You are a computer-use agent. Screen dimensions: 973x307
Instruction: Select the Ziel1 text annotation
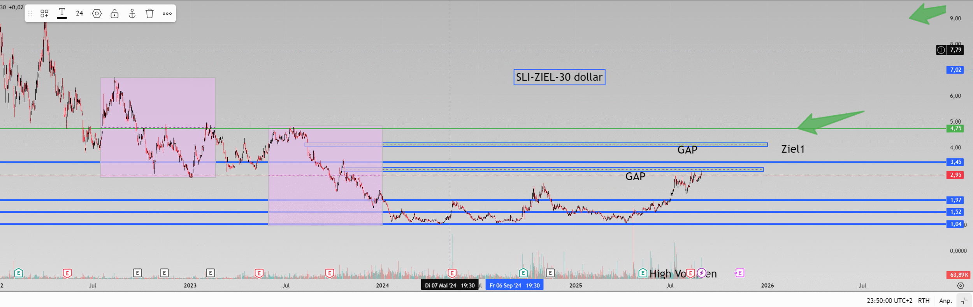pyautogui.click(x=792, y=149)
